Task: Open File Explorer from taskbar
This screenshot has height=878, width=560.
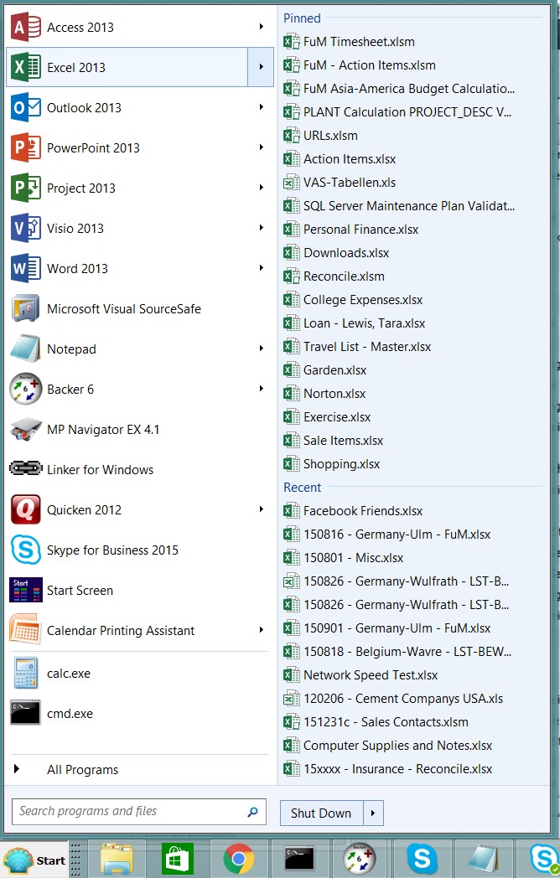Action: point(117,860)
